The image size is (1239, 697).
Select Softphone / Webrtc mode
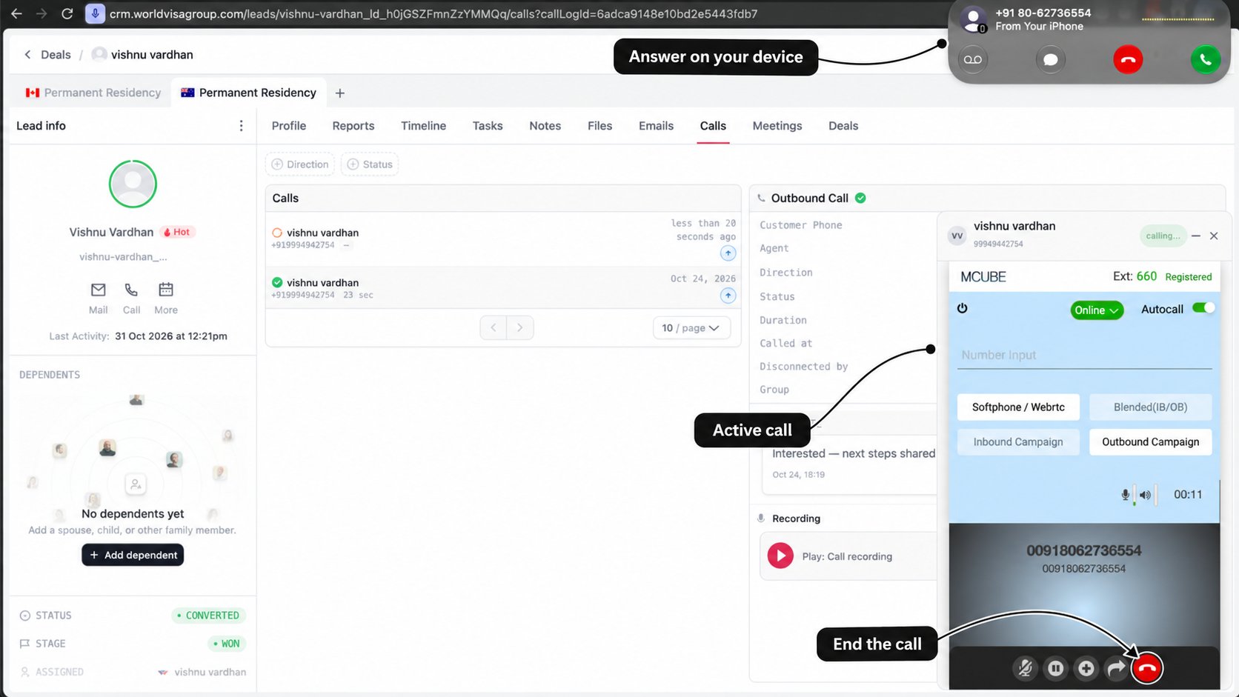pyautogui.click(x=1018, y=407)
